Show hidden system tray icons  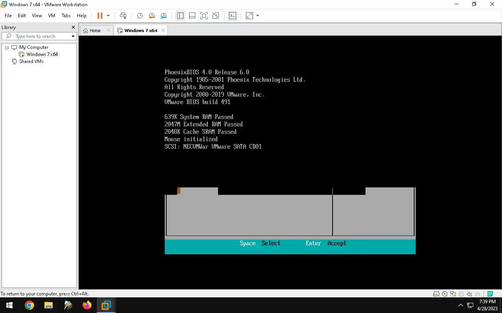(461, 305)
